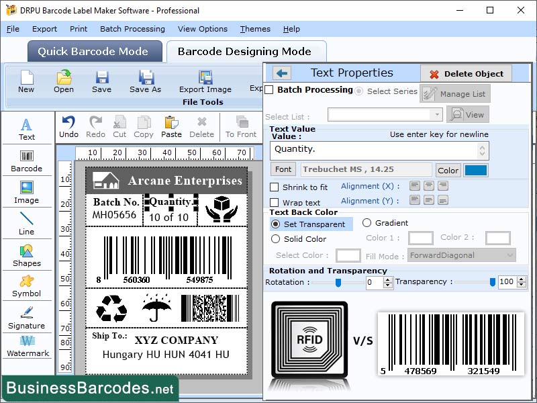The width and height of the screenshot is (537, 403).
Task: Open the Font selection dialog
Action: click(x=283, y=169)
